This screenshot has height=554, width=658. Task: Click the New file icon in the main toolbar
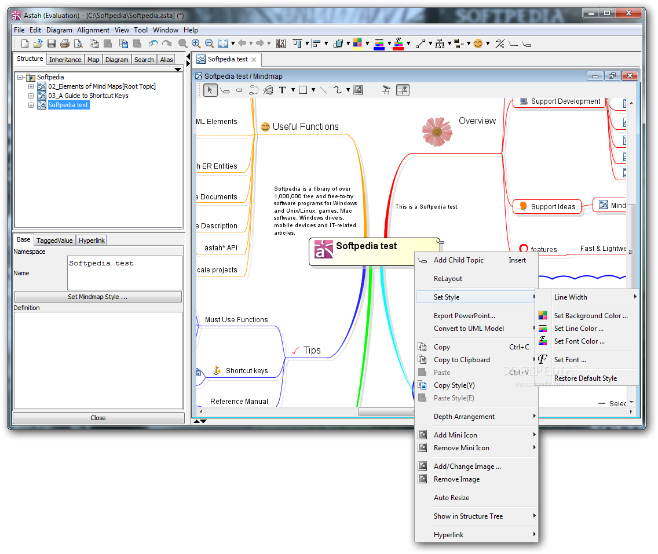[x=25, y=43]
